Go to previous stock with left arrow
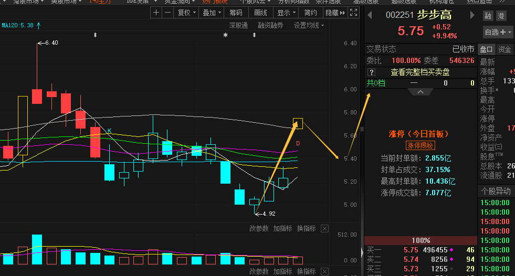Screen dimensions: 515x276 point(370,15)
